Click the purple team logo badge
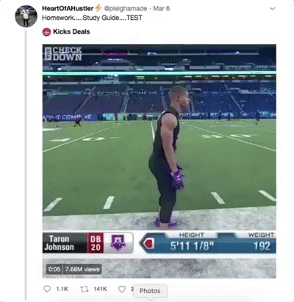The width and height of the screenshot is (294, 302). point(118,243)
